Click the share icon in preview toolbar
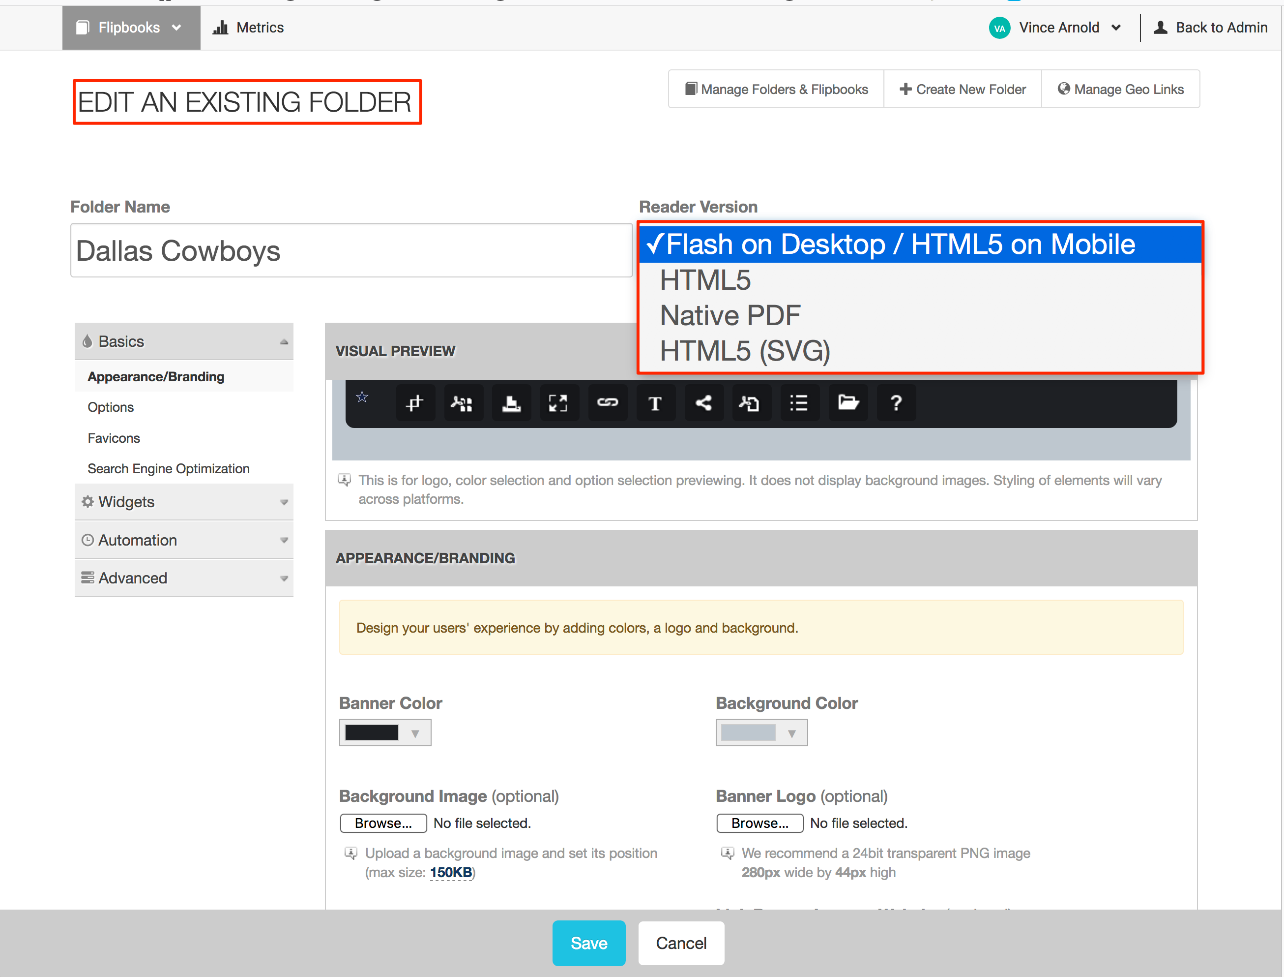 click(x=703, y=402)
